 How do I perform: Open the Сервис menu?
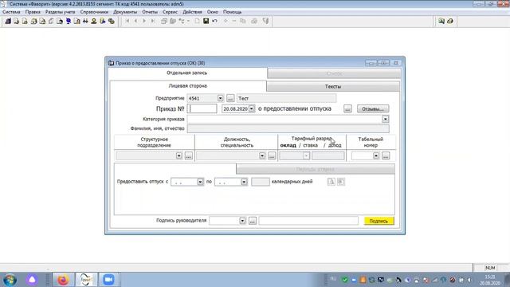pyautogui.click(x=170, y=12)
